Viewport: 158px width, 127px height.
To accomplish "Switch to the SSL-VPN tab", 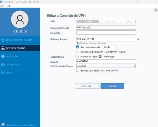I will tap(88, 22).
